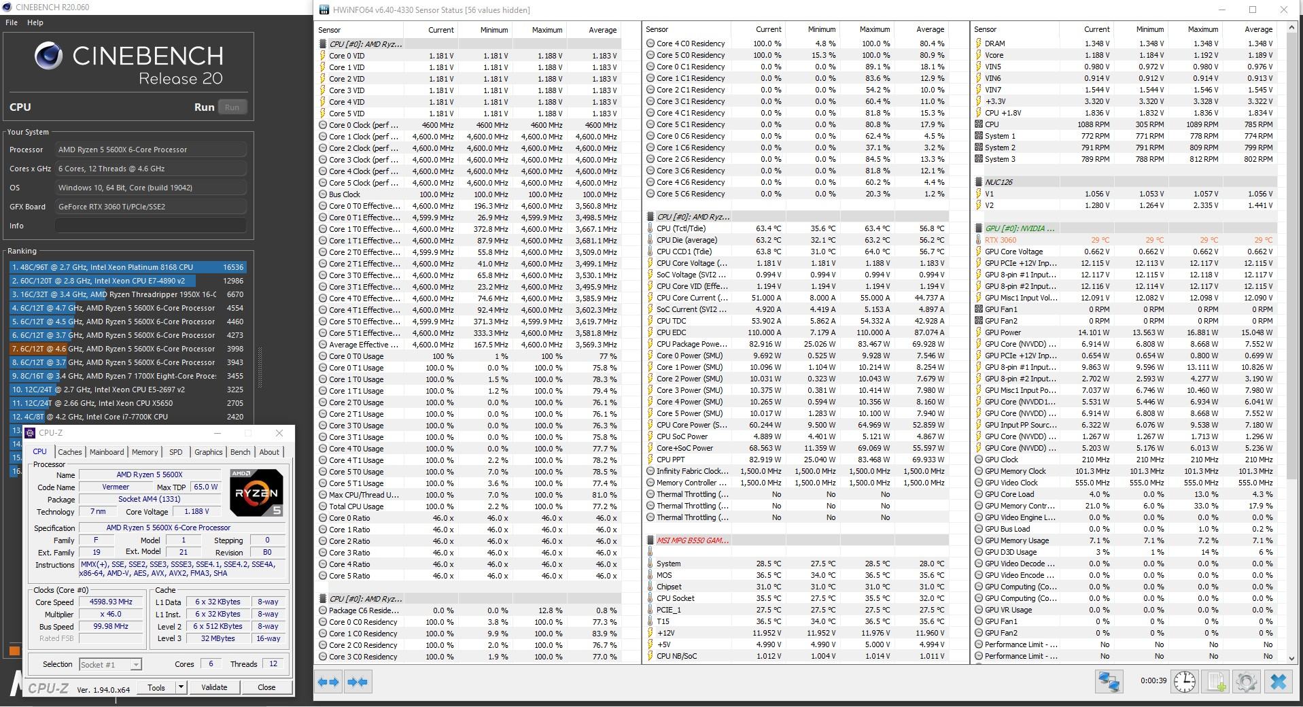Click the fan icon beside GPU Fan1 RPM
This screenshot has height=707, width=1303.
[x=979, y=309]
